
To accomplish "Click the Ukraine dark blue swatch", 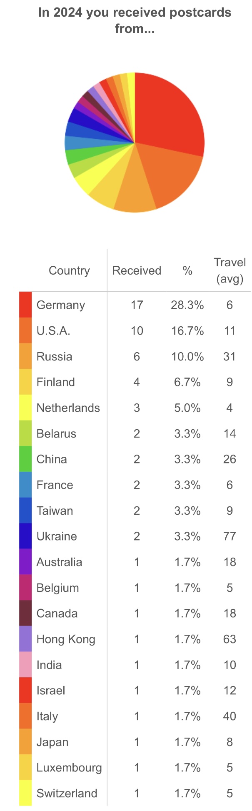I will tap(25, 536).
